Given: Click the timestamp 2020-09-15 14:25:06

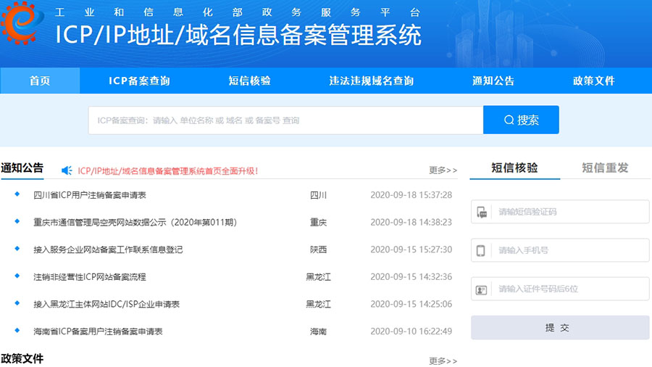Looking at the screenshot, I should [411, 304].
